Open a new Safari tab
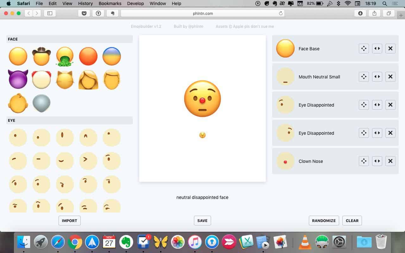 [x=401, y=15]
